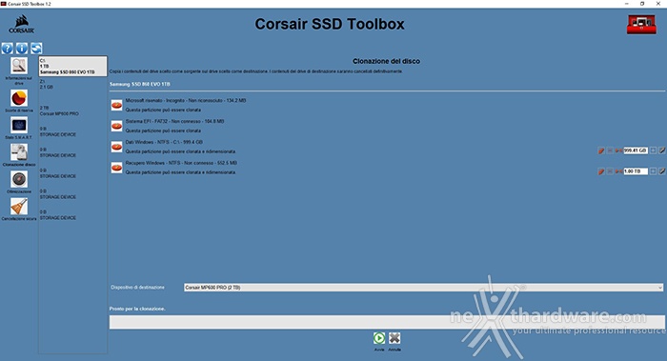Open Scorte di riserva pie chart icon

point(19,98)
